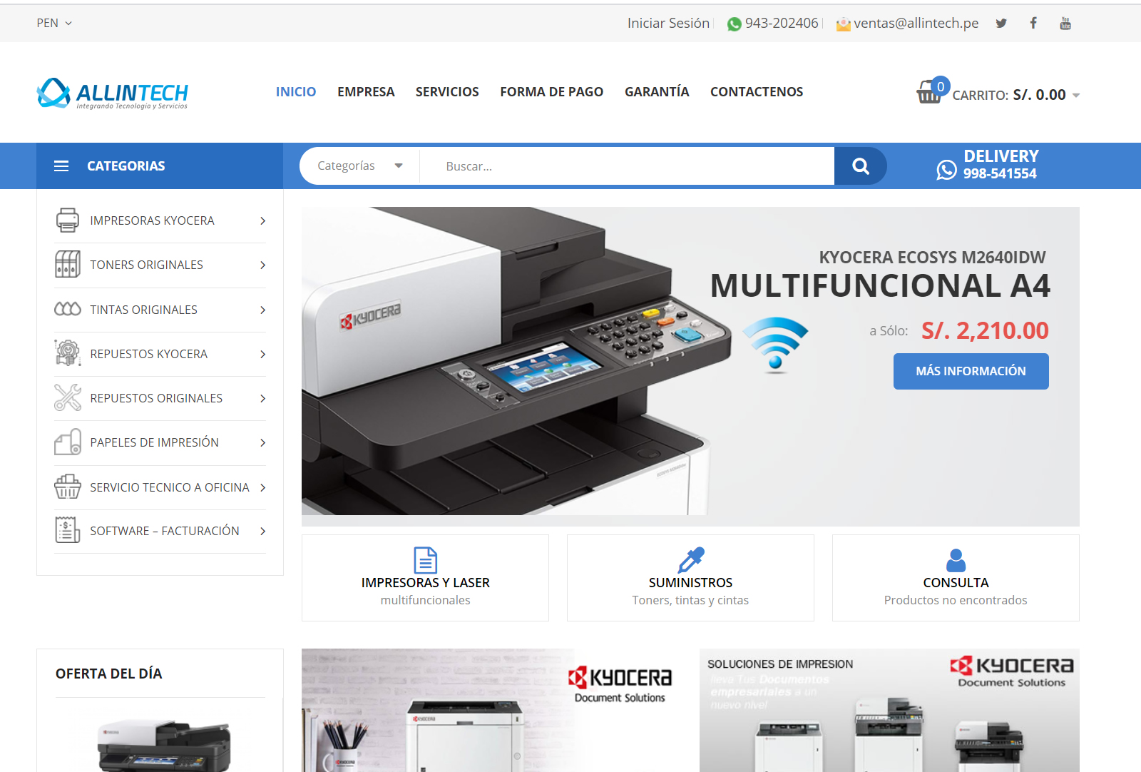Click into the Buscar search field
The width and height of the screenshot is (1141, 772).
coord(628,166)
